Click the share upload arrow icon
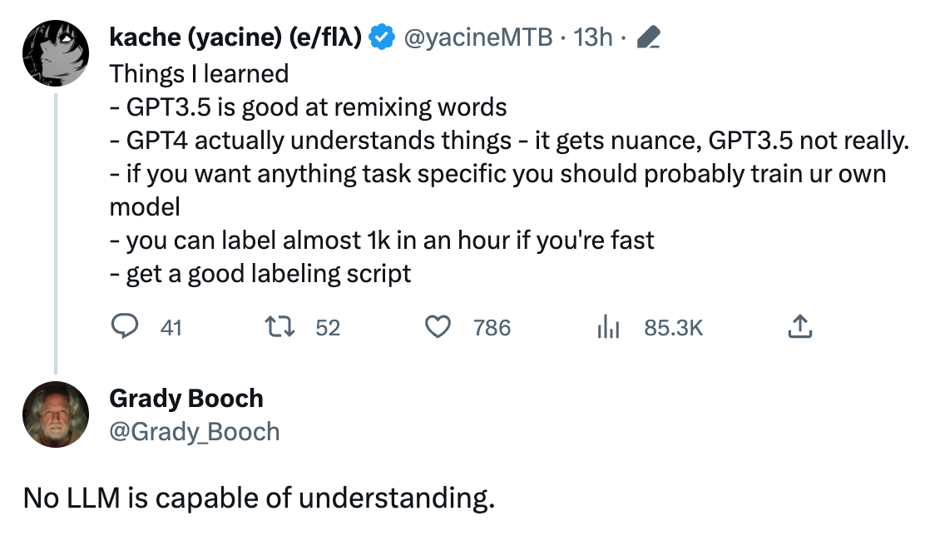925x536 pixels. pyautogui.click(x=800, y=326)
